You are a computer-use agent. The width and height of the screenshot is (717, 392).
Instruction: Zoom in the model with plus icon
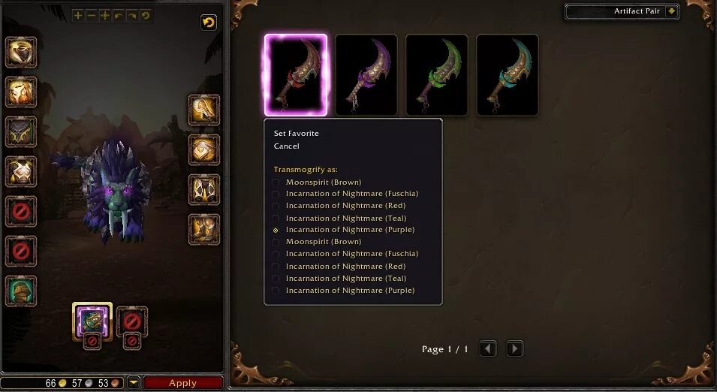tap(78, 16)
